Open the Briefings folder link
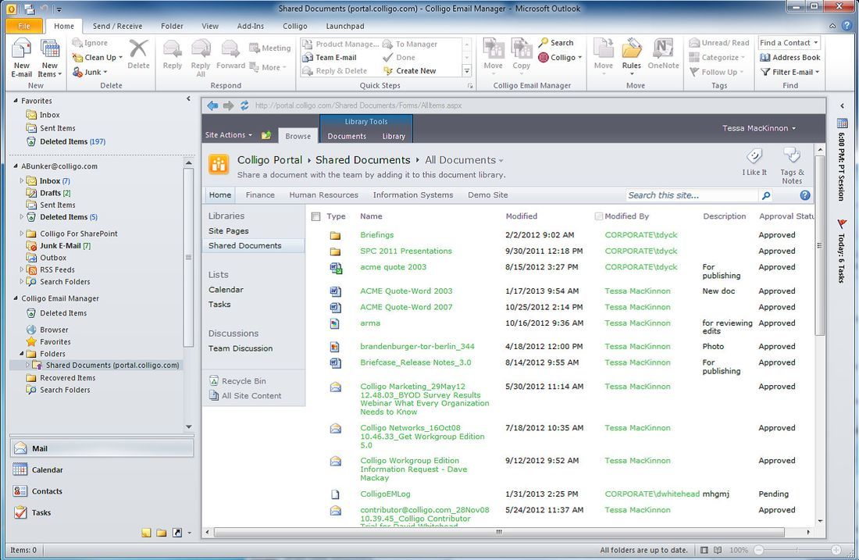The height and width of the screenshot is (560, 859). coord(377,234)
